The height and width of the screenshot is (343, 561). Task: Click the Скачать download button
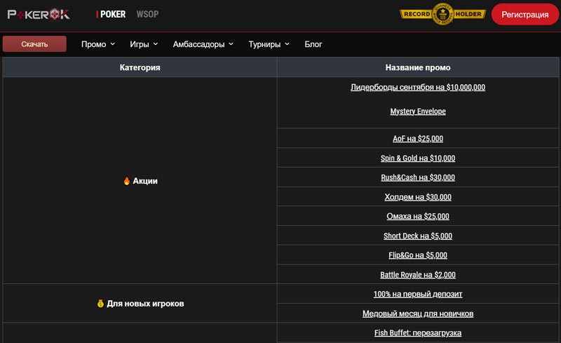pos(34,44)
